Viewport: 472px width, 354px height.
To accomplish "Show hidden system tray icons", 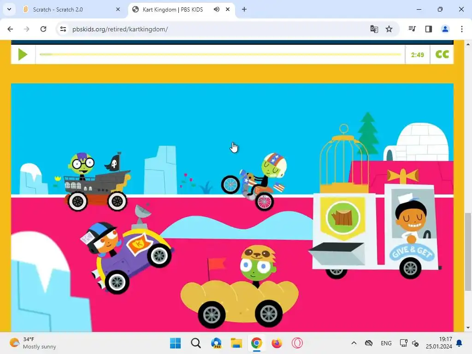I will [x=354, y=343].
